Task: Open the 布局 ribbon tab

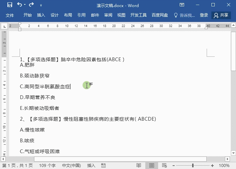Action: coord(68,15)
